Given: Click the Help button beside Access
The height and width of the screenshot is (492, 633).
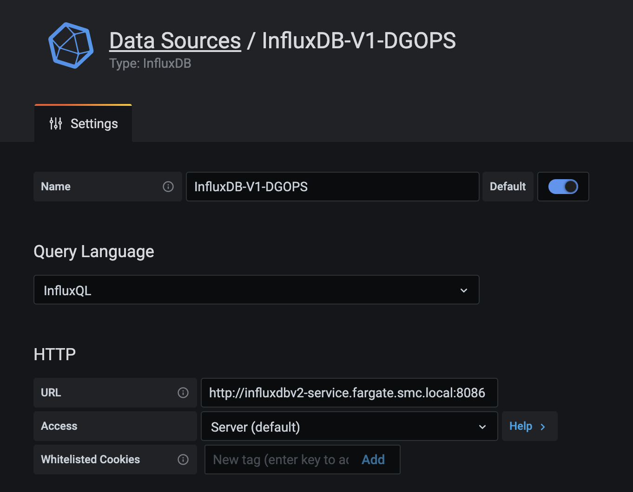Looking at the screenshot, I should 529,426.
